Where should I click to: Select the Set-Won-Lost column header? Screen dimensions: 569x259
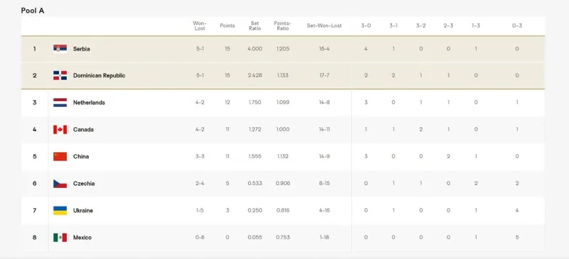point(324,26)
